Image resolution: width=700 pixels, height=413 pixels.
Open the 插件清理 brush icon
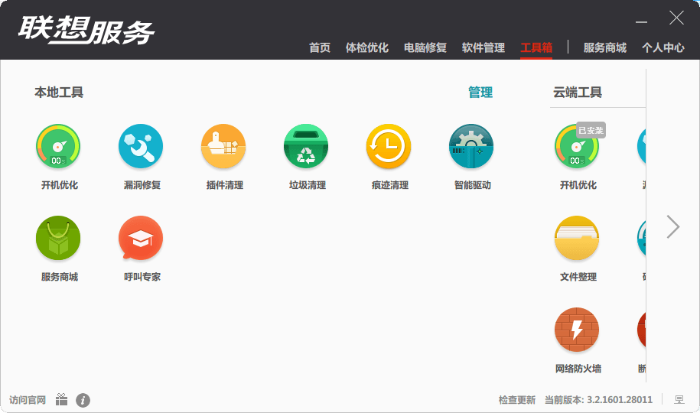tap(223, 146)
